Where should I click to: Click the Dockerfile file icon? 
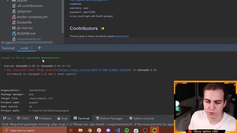(14, 23)
